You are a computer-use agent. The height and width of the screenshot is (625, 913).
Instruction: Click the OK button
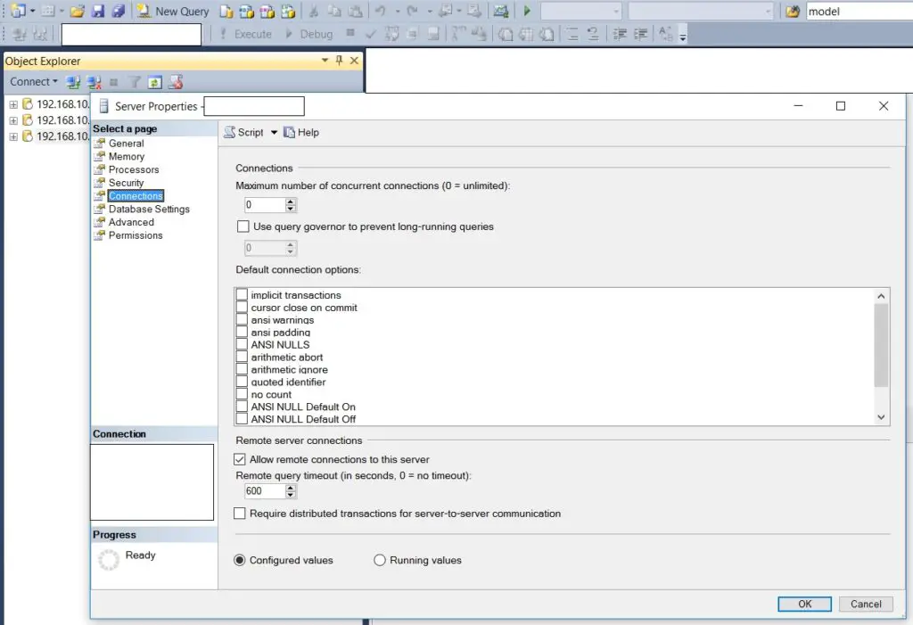click(804, 604)
